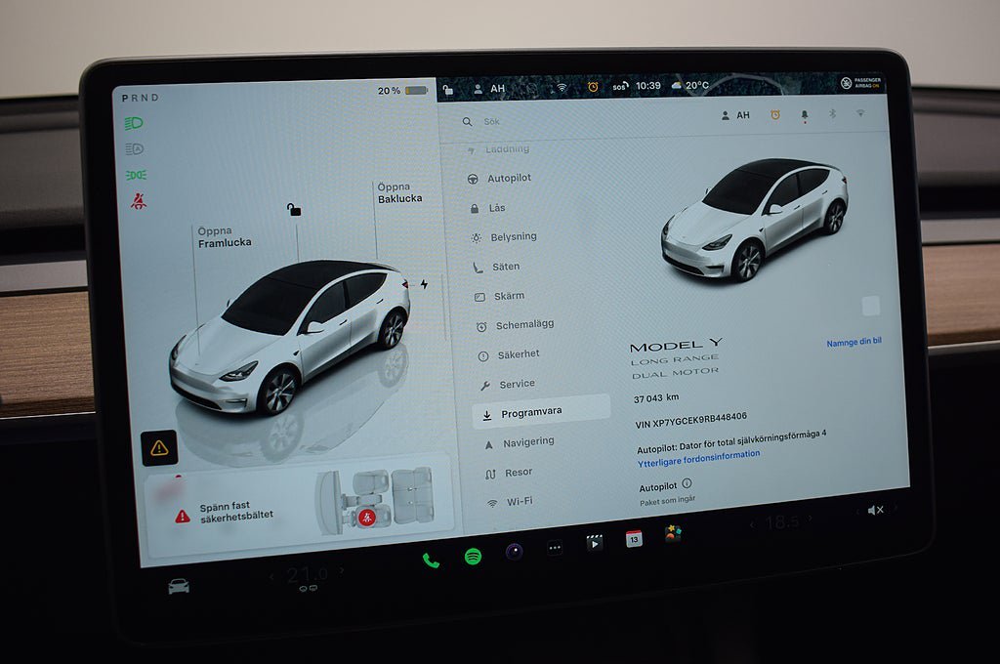This screenshot has height=664, width=1000.
Task: Expand the all apps three-dots launcher
Action: click(555, 548)
